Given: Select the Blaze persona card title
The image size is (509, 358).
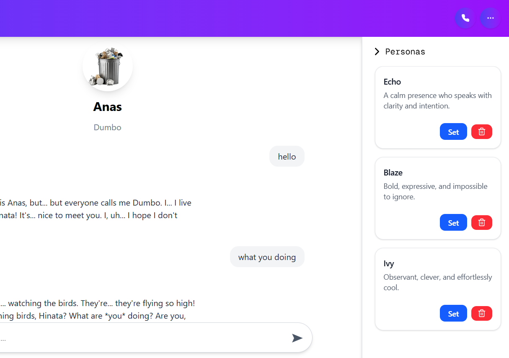Looking at the screenshot, I should (393, 173).
